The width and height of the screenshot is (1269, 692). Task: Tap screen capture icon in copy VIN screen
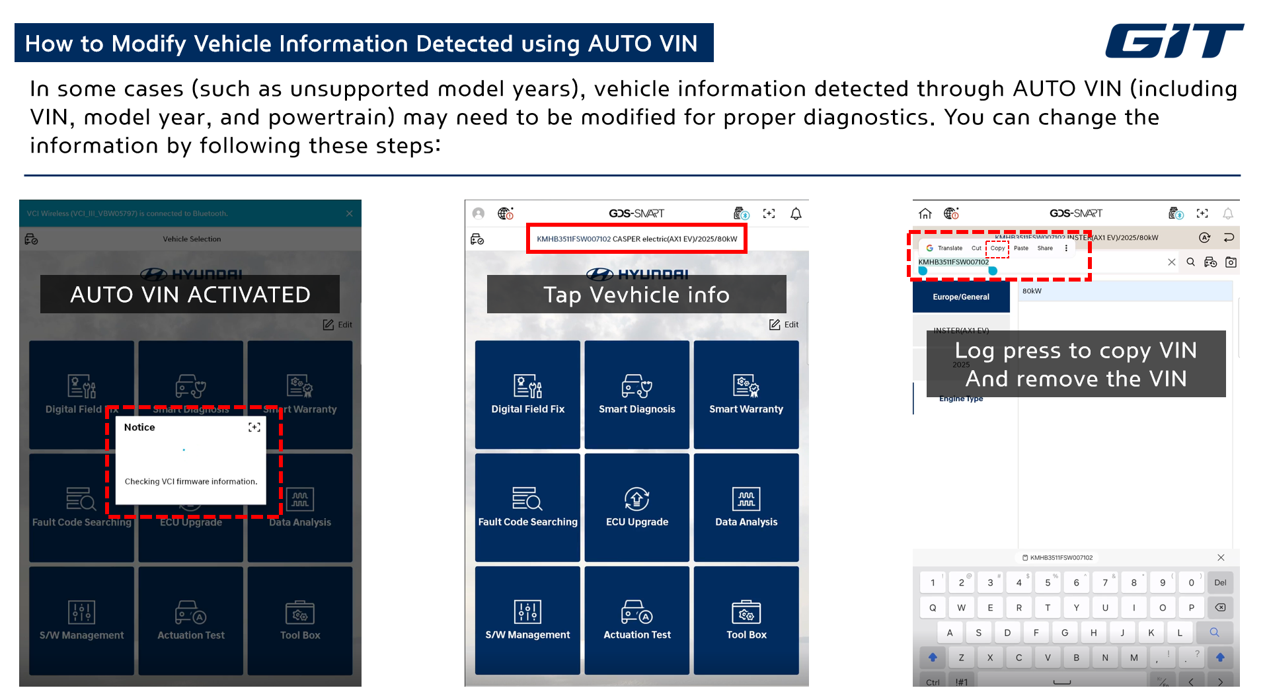tap(1202, 213)
